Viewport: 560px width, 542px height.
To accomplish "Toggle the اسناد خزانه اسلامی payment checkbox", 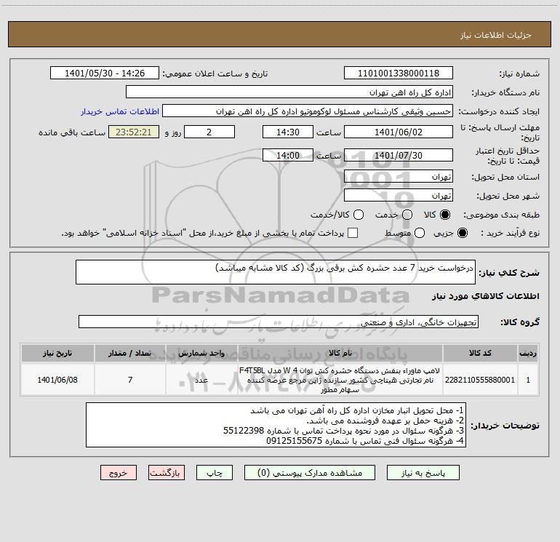I will (x=353, y=233).
